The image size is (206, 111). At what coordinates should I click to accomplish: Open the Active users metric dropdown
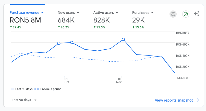tap(106, 13)
